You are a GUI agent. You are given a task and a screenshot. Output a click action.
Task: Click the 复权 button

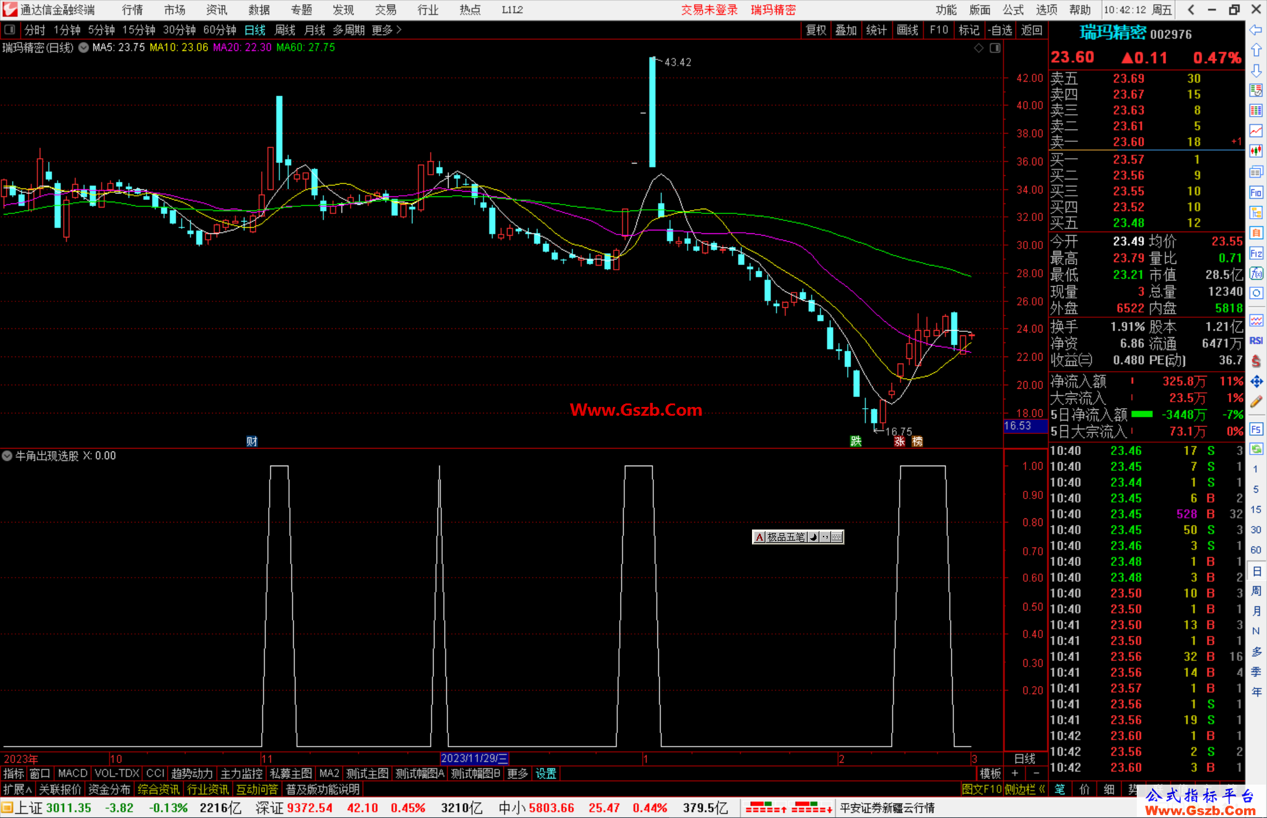pos(816,30)
